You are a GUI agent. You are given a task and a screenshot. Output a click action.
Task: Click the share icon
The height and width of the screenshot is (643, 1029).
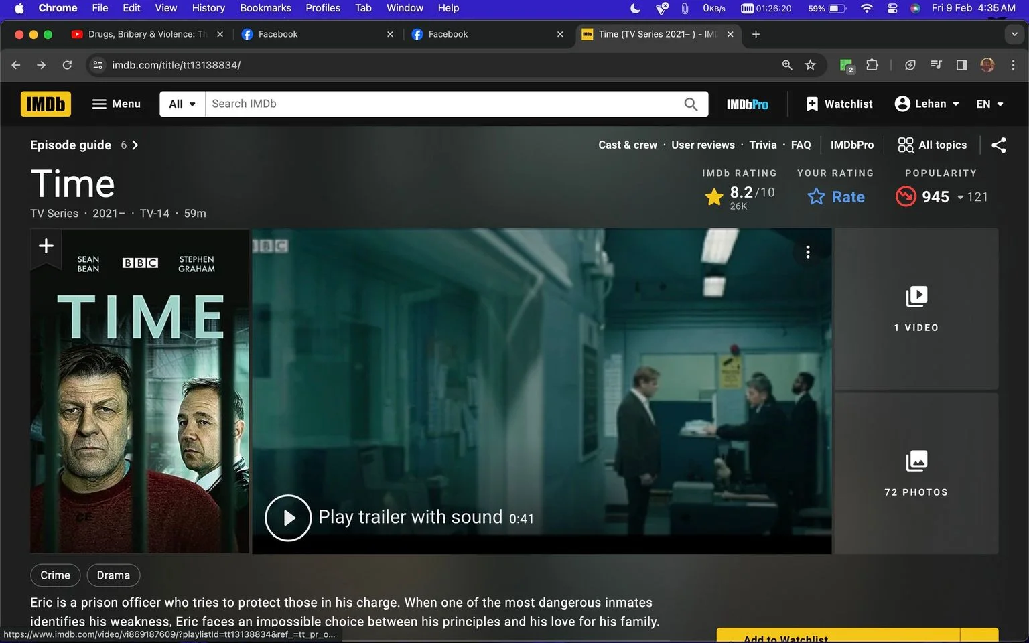point(998,145)
